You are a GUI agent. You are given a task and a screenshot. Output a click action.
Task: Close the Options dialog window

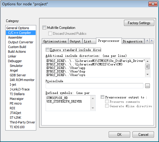coord(153,4)
